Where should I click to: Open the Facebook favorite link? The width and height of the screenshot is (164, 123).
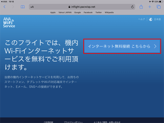click(88, 12)
